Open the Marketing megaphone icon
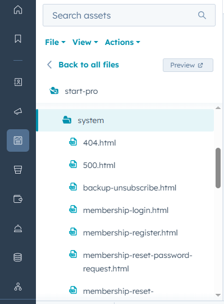The image size is (224, 304). (18, 111)
